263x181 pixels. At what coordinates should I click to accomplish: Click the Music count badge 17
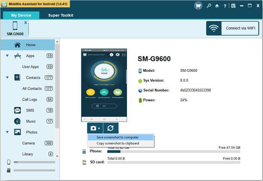click(x=50, y=121)
